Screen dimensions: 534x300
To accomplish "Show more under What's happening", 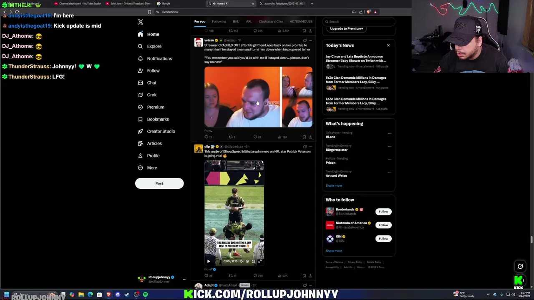I will coord(334,185).
